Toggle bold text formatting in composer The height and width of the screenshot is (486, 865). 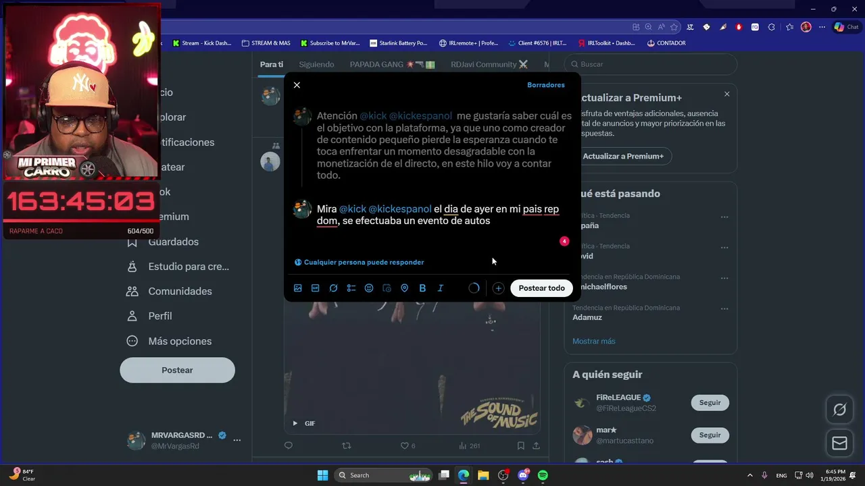pyautogui.click(x=422, y=288)
